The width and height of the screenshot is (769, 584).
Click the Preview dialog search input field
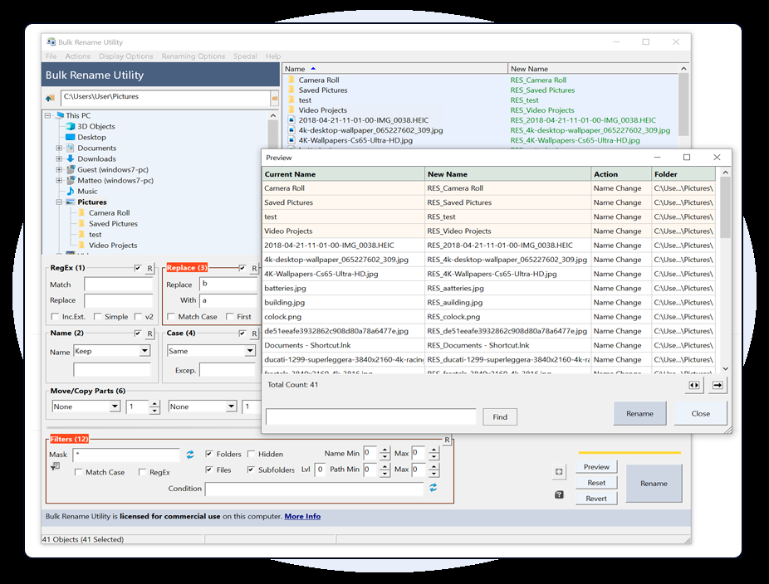tap(370, 416)
